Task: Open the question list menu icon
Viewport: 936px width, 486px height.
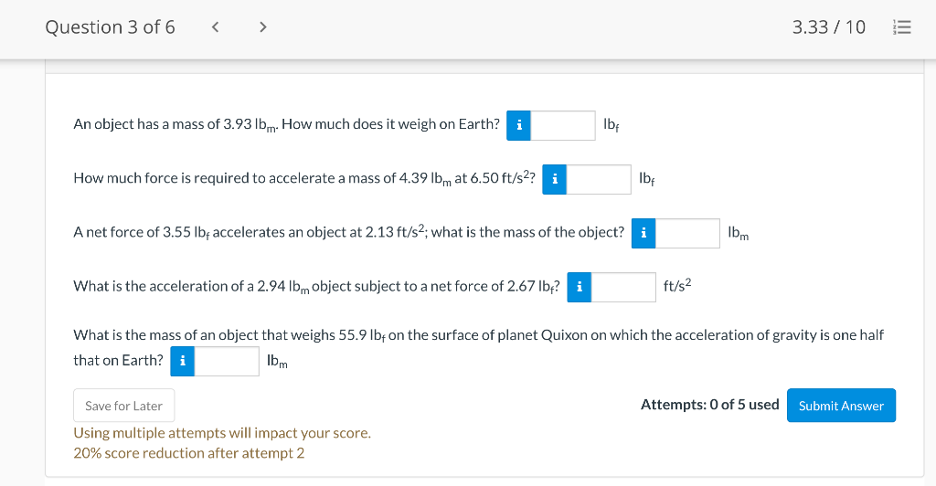Action: pyautogui.click(x=901, y=27)
